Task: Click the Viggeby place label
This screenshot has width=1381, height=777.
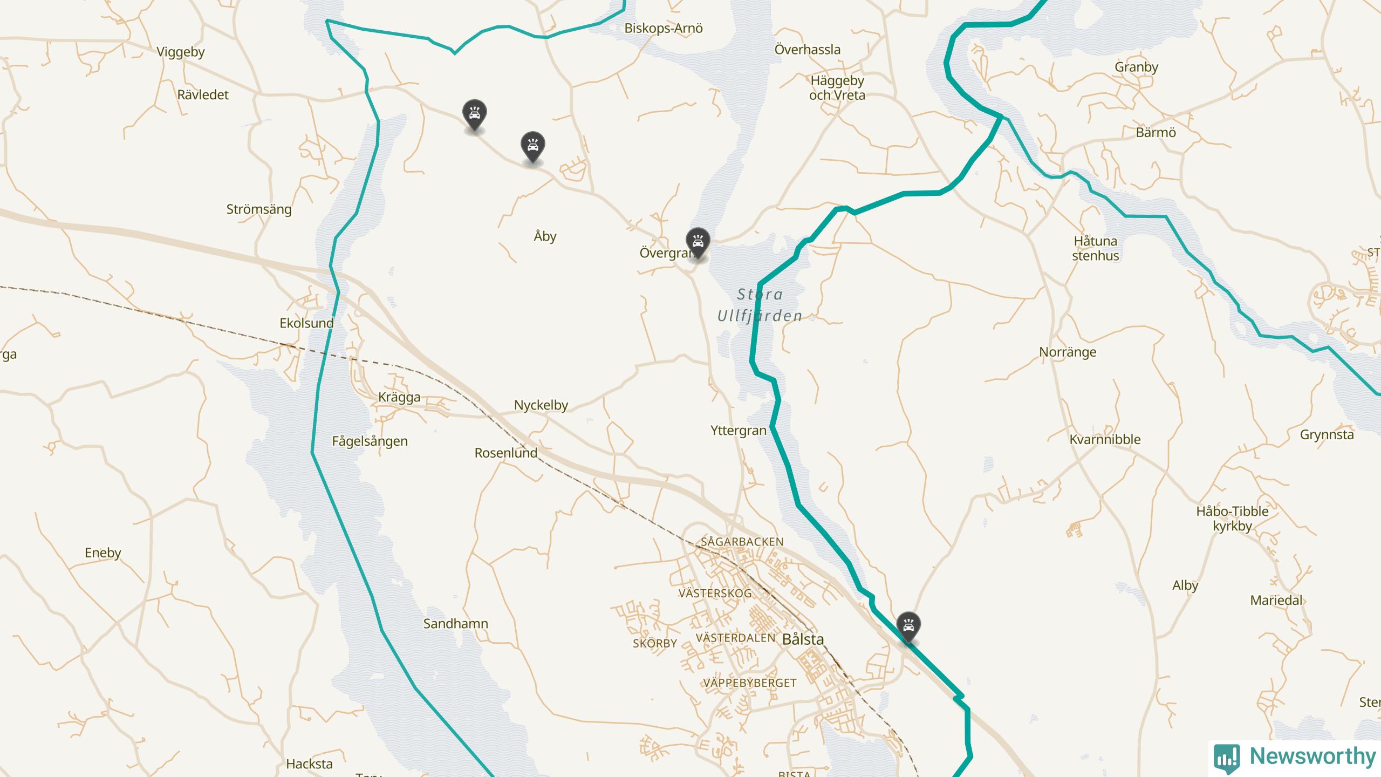Action: 181,52
